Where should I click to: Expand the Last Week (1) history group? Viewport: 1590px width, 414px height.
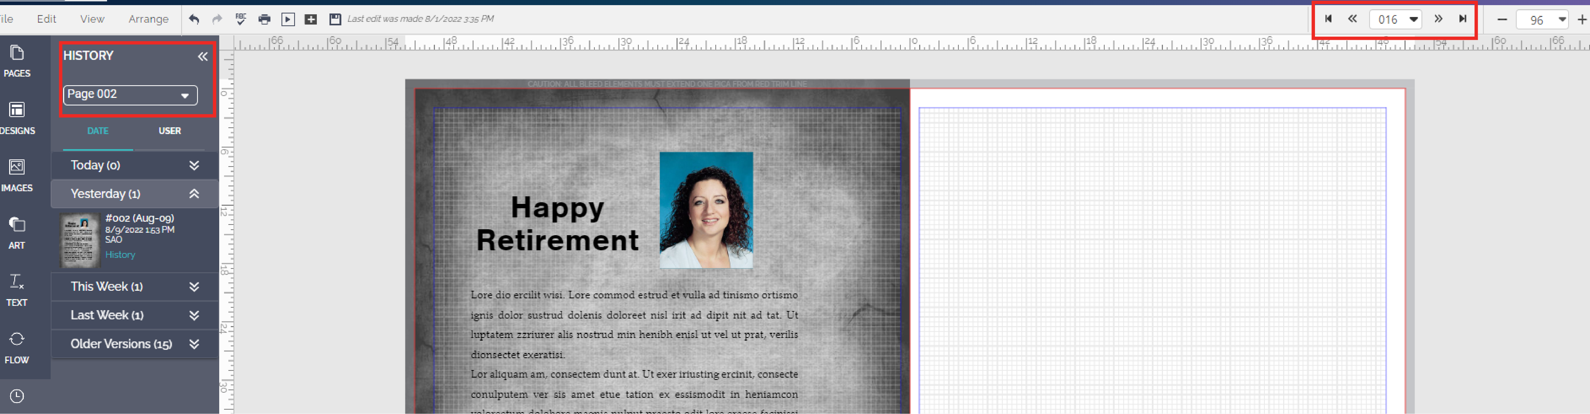(x=194, y=315)
